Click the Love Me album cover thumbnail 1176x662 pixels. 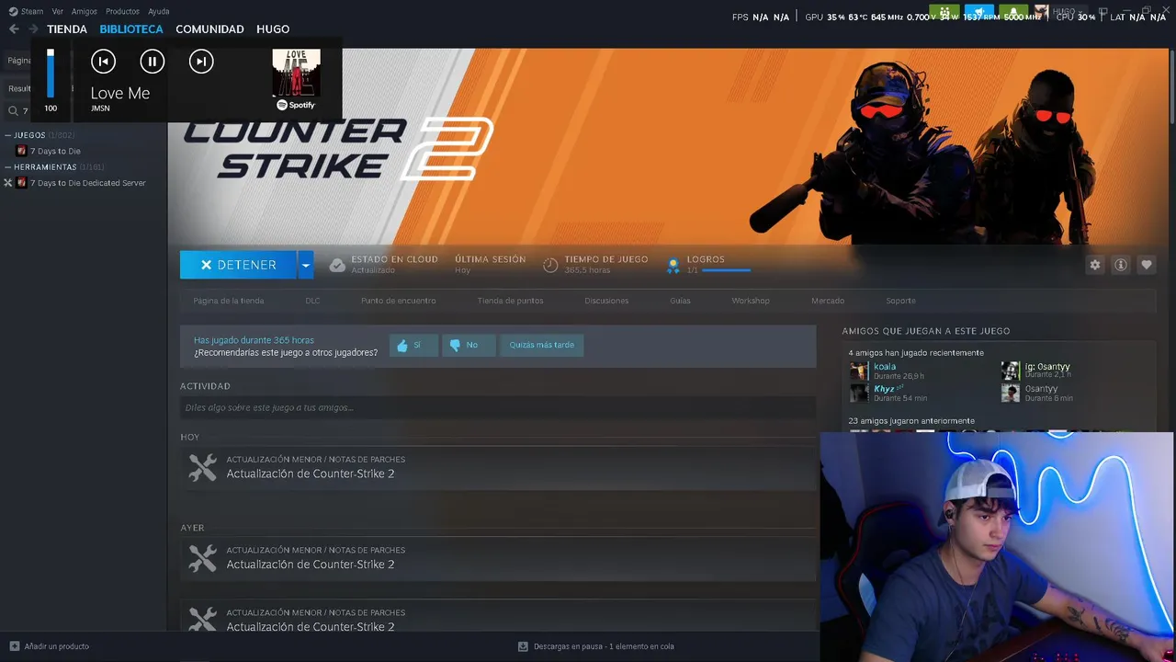tap(296, 74)
